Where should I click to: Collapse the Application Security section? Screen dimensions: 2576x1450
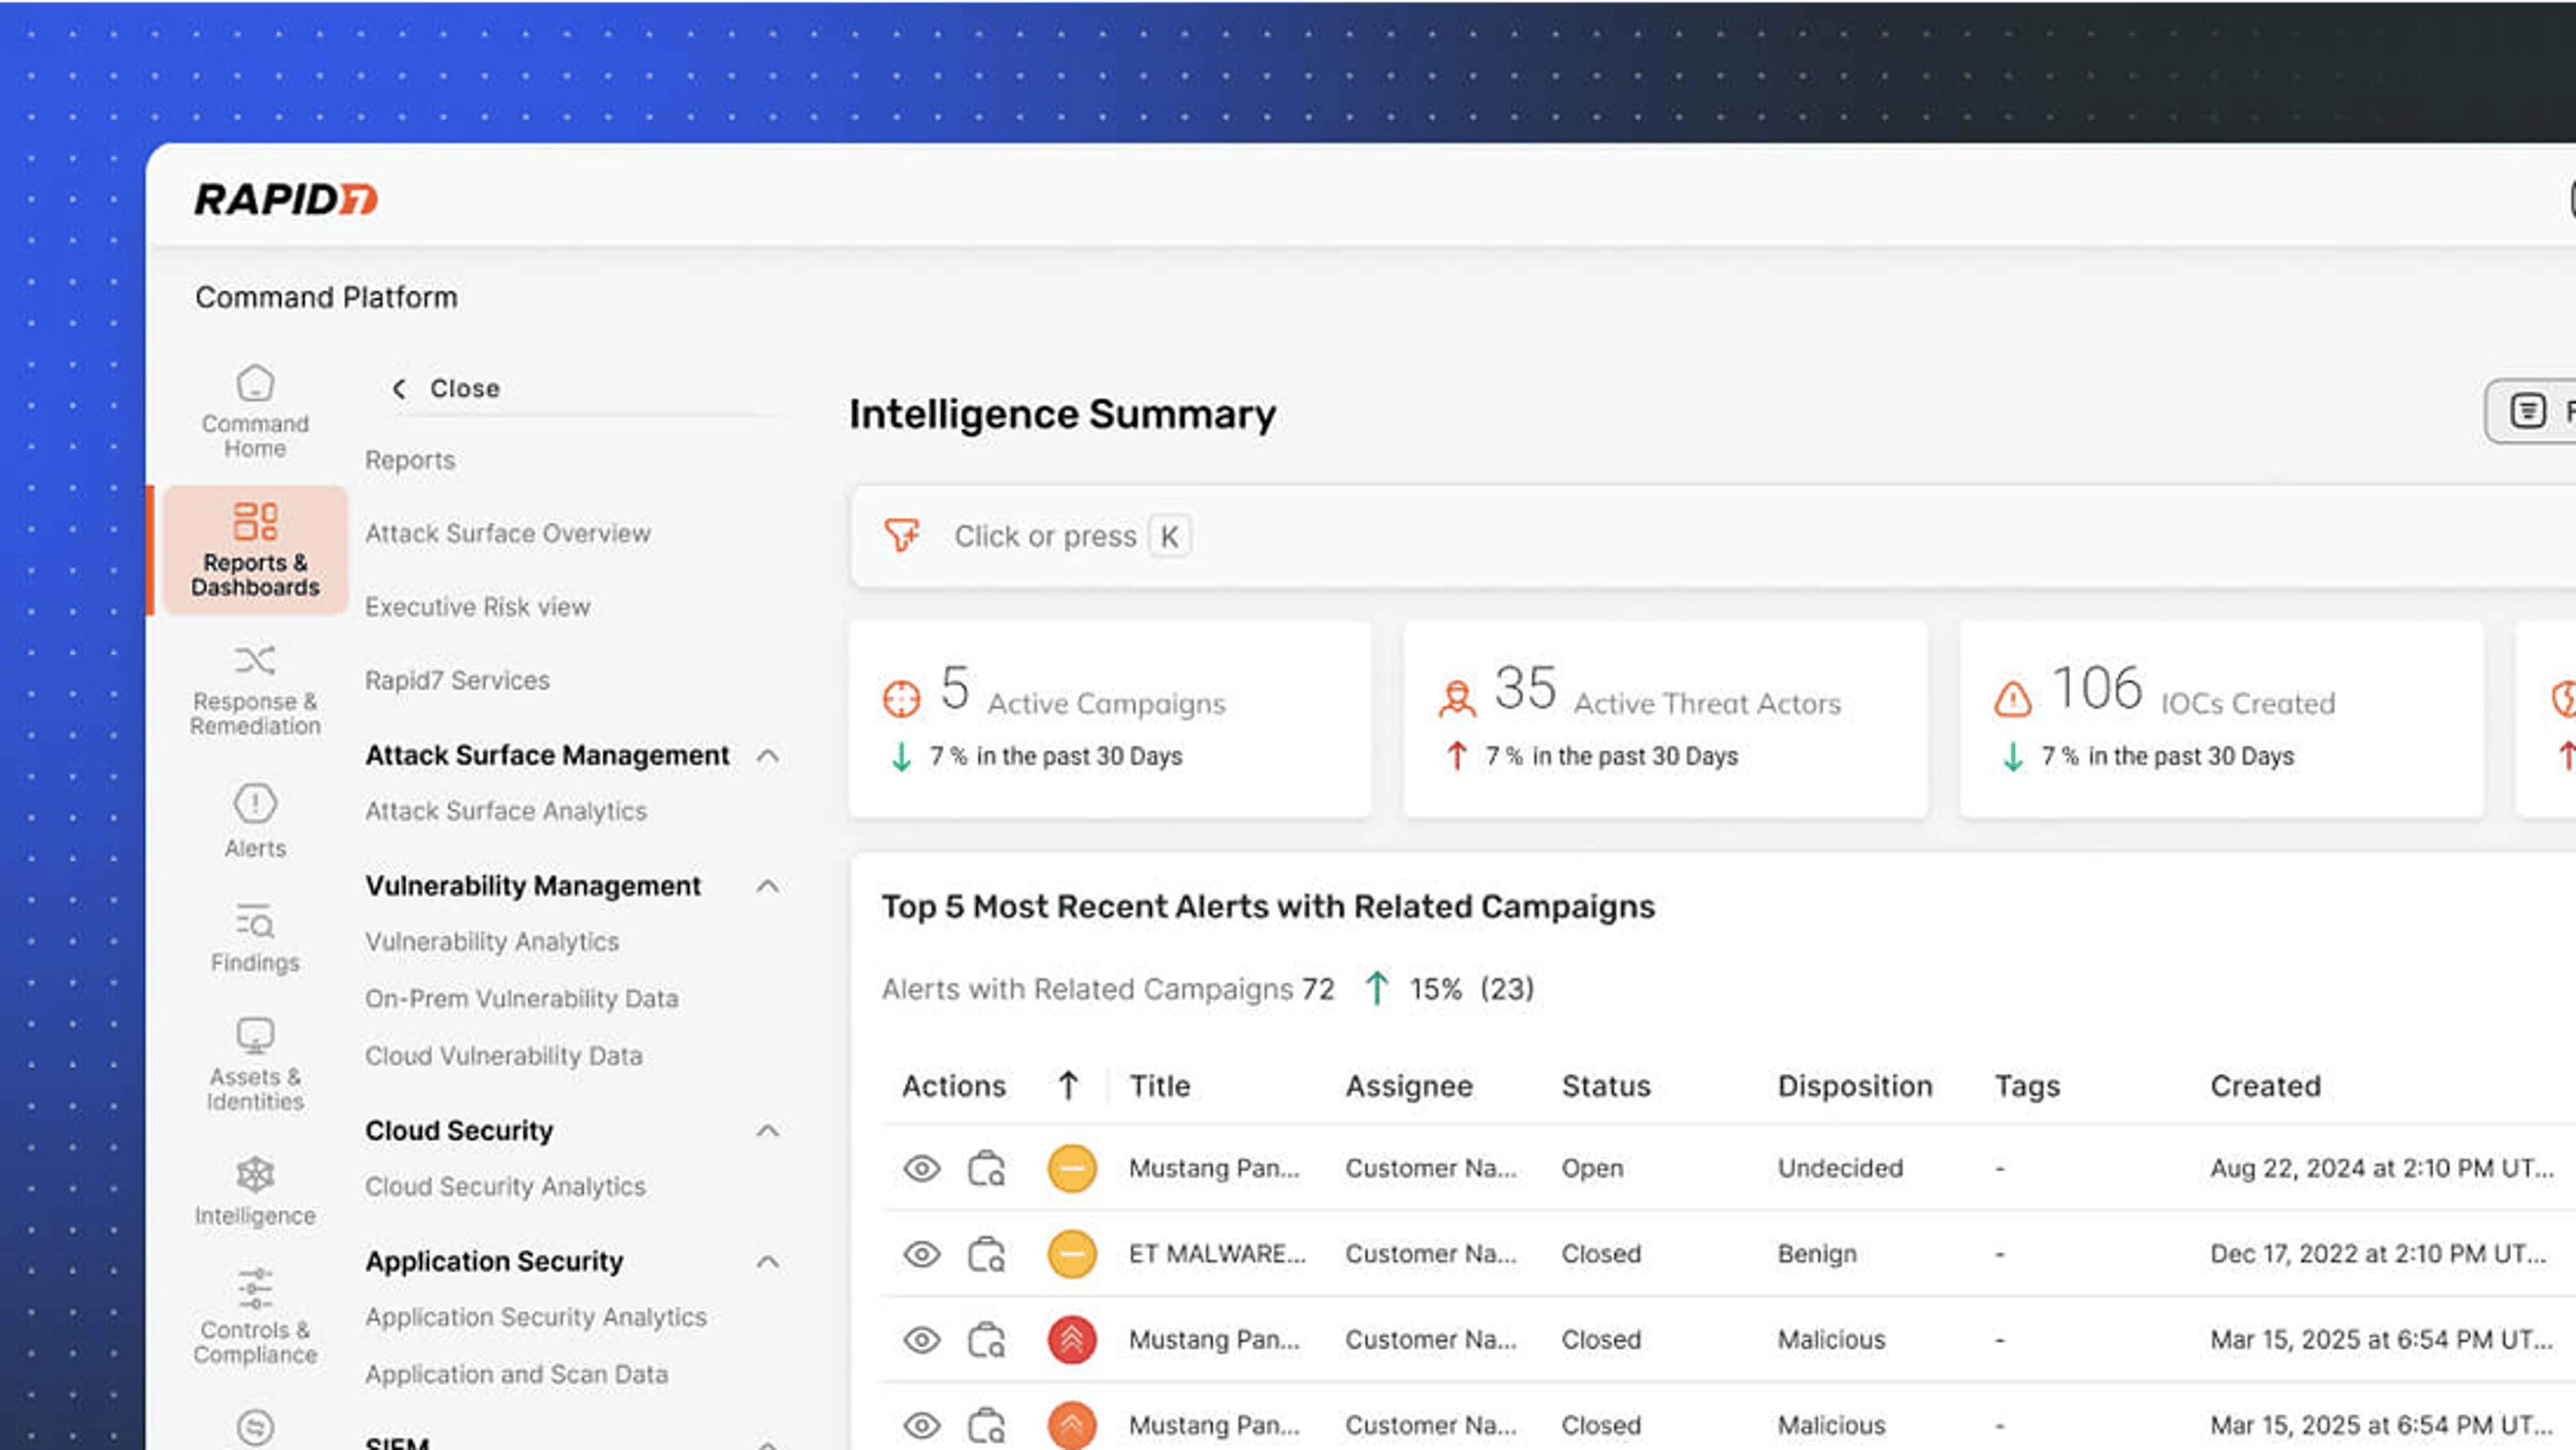[x=767, y=1262]
